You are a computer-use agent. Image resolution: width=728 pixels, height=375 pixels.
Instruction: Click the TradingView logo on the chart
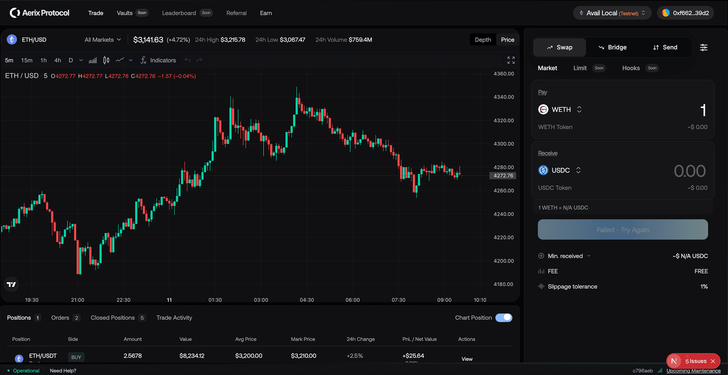coord(11,284)
